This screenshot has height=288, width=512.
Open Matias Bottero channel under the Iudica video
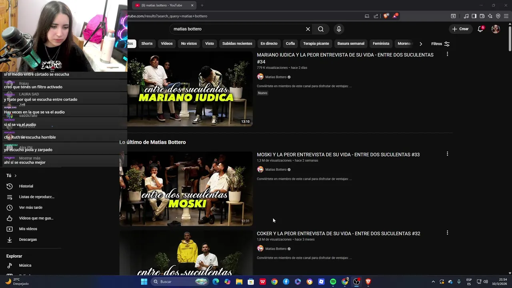pos(276,77)
